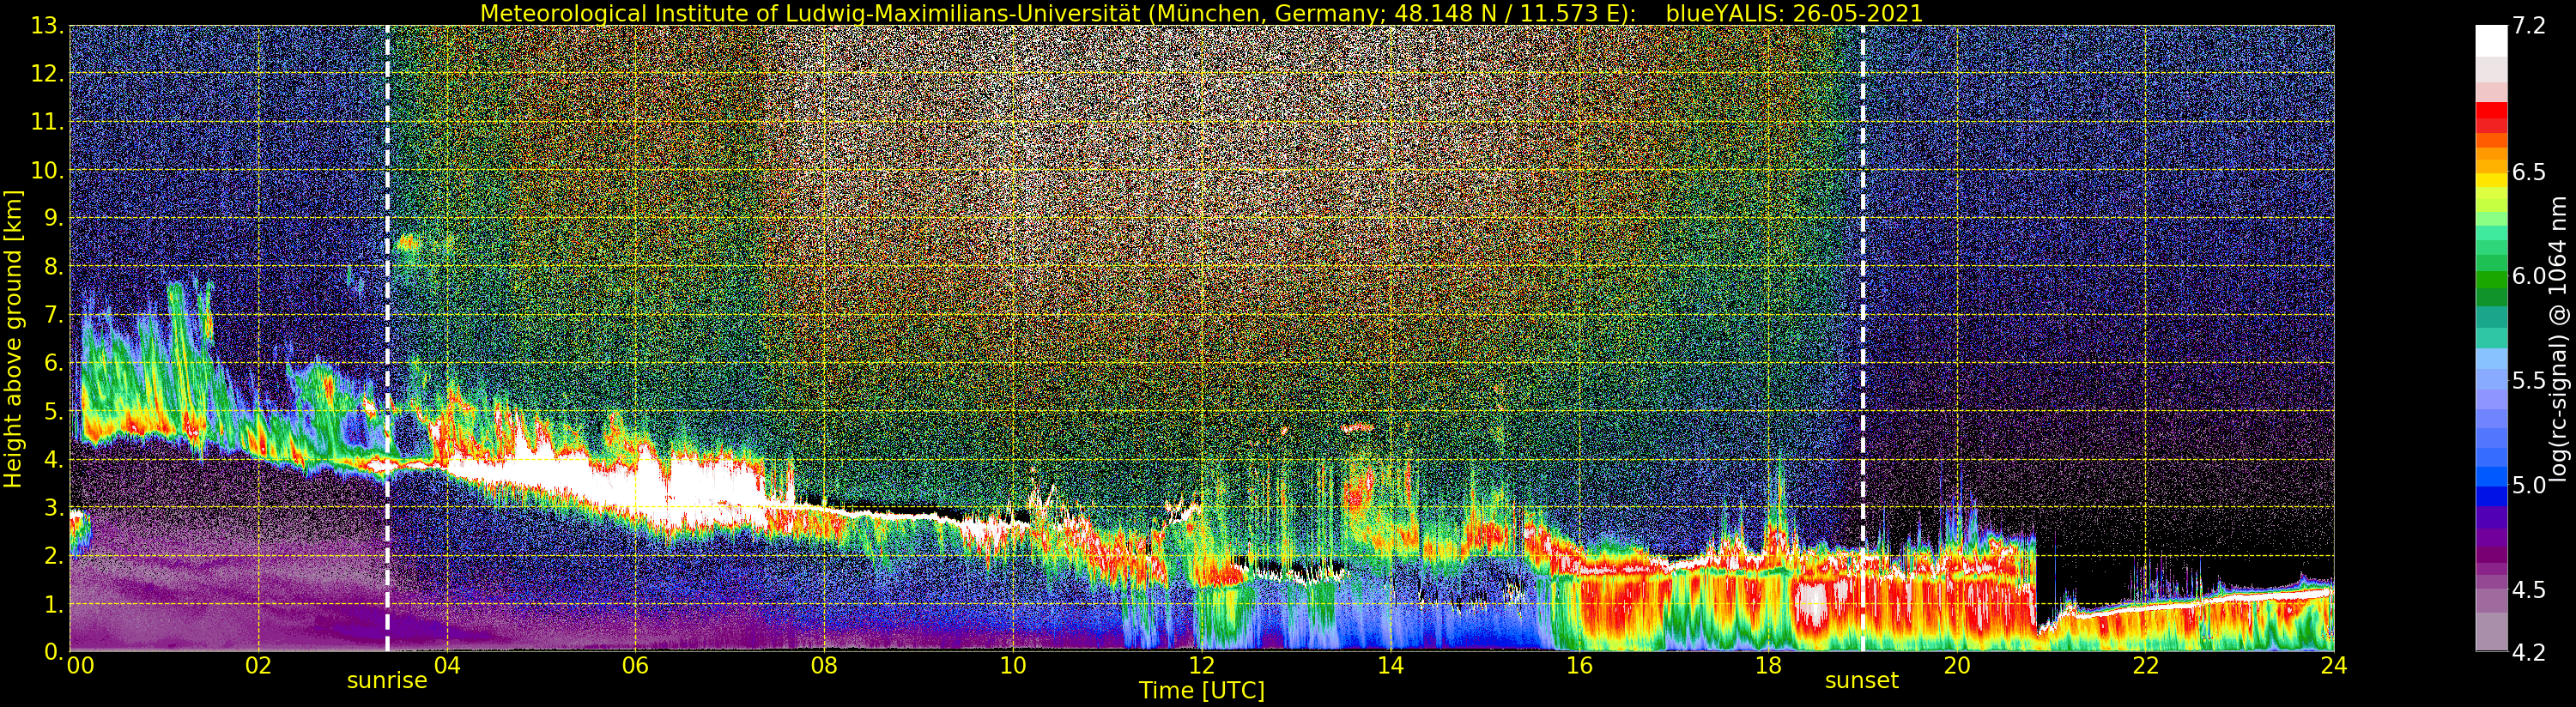Click the colorbar tick value 5.0

pyautogui.click(x=2529, y=485)
